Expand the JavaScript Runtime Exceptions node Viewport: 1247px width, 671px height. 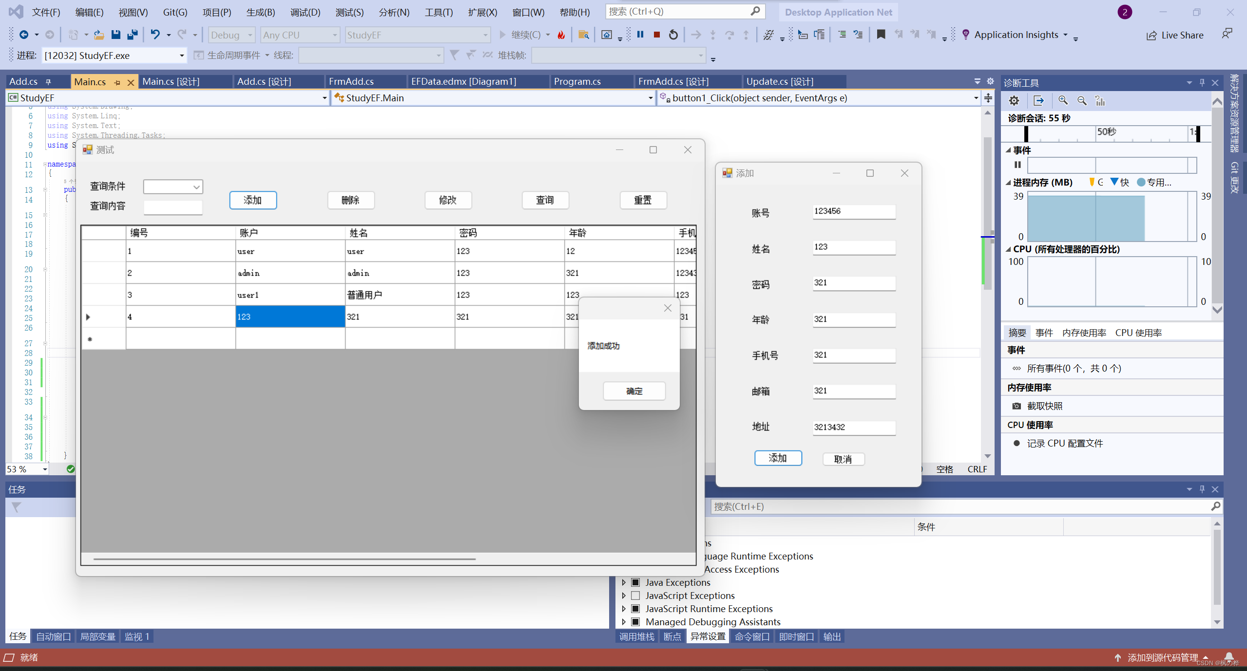pos(624,609)
